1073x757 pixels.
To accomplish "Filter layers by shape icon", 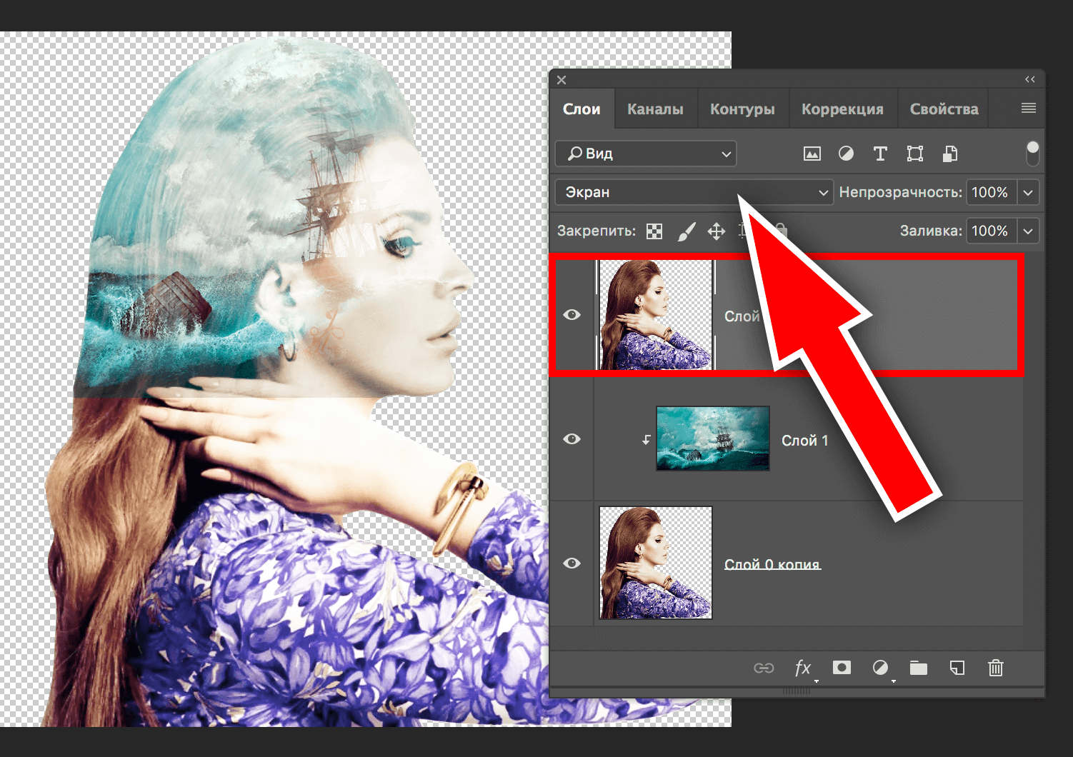I will (914, 154).
